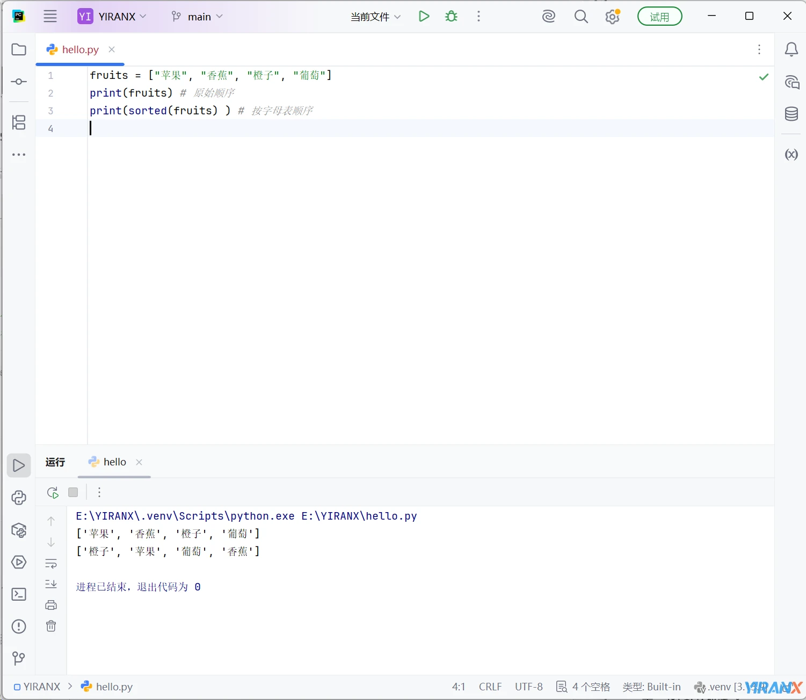
Task: Rerun hello with the rerun icon
Action: tap(53, 492)
